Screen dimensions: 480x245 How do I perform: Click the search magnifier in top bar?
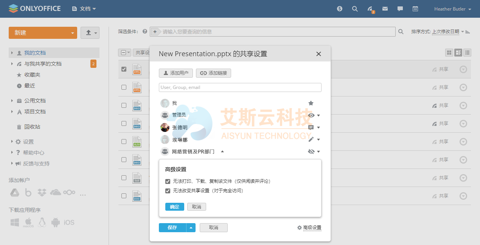[355, 9]
